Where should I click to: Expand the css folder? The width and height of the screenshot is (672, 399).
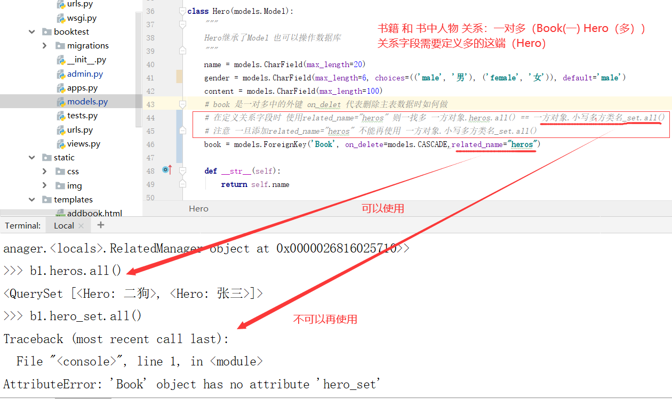45,171
